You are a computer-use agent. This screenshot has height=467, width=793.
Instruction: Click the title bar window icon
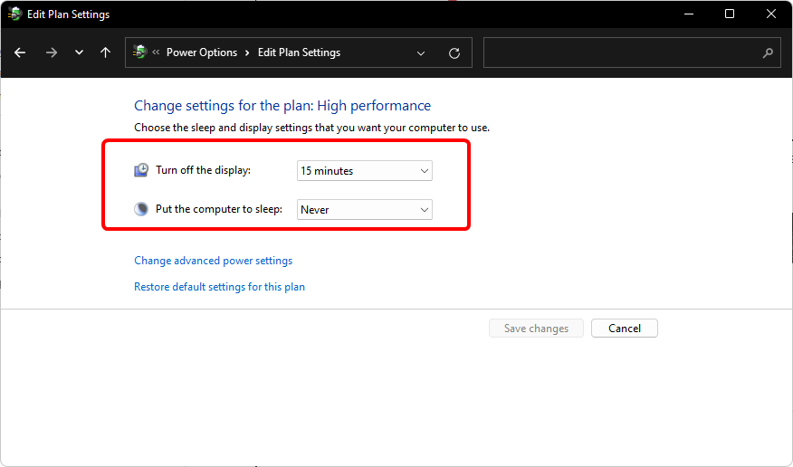coord(15,14)
